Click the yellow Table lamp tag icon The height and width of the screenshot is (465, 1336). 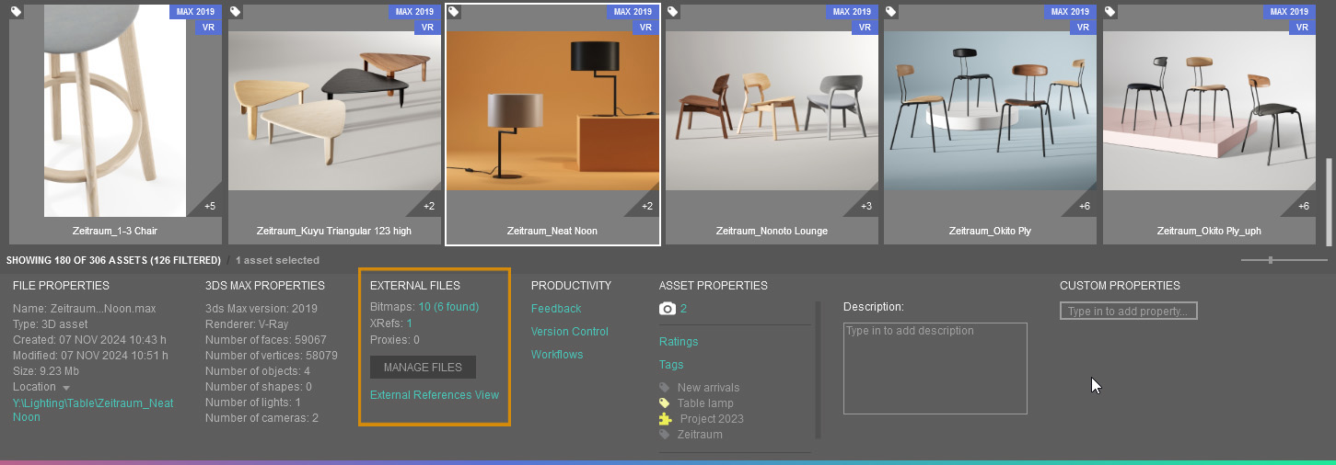click(x=665, y=403)
